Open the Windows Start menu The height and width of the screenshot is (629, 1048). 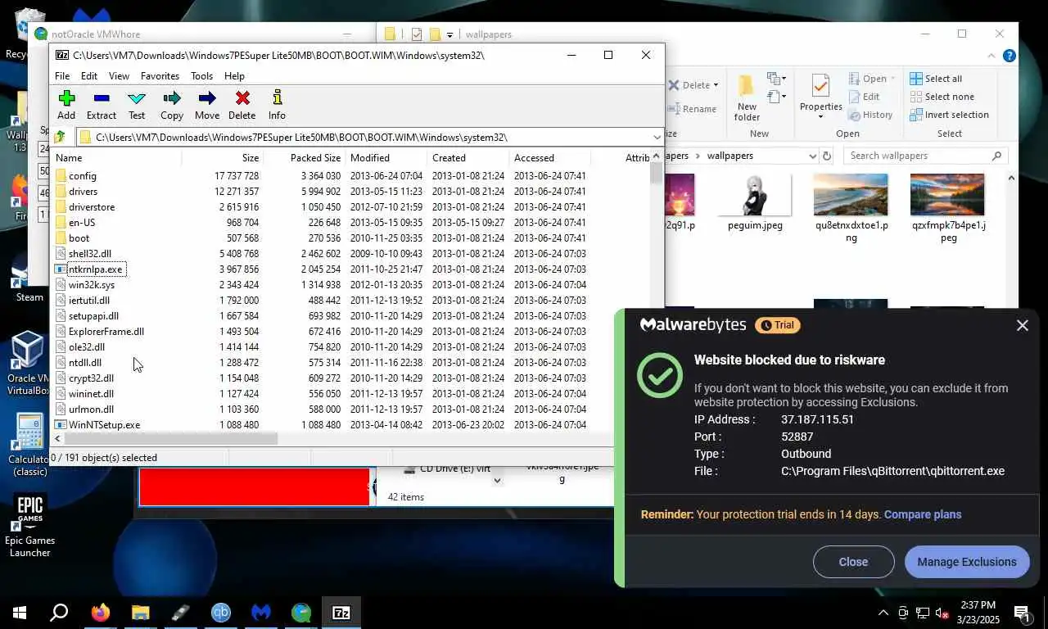point(20,613)
